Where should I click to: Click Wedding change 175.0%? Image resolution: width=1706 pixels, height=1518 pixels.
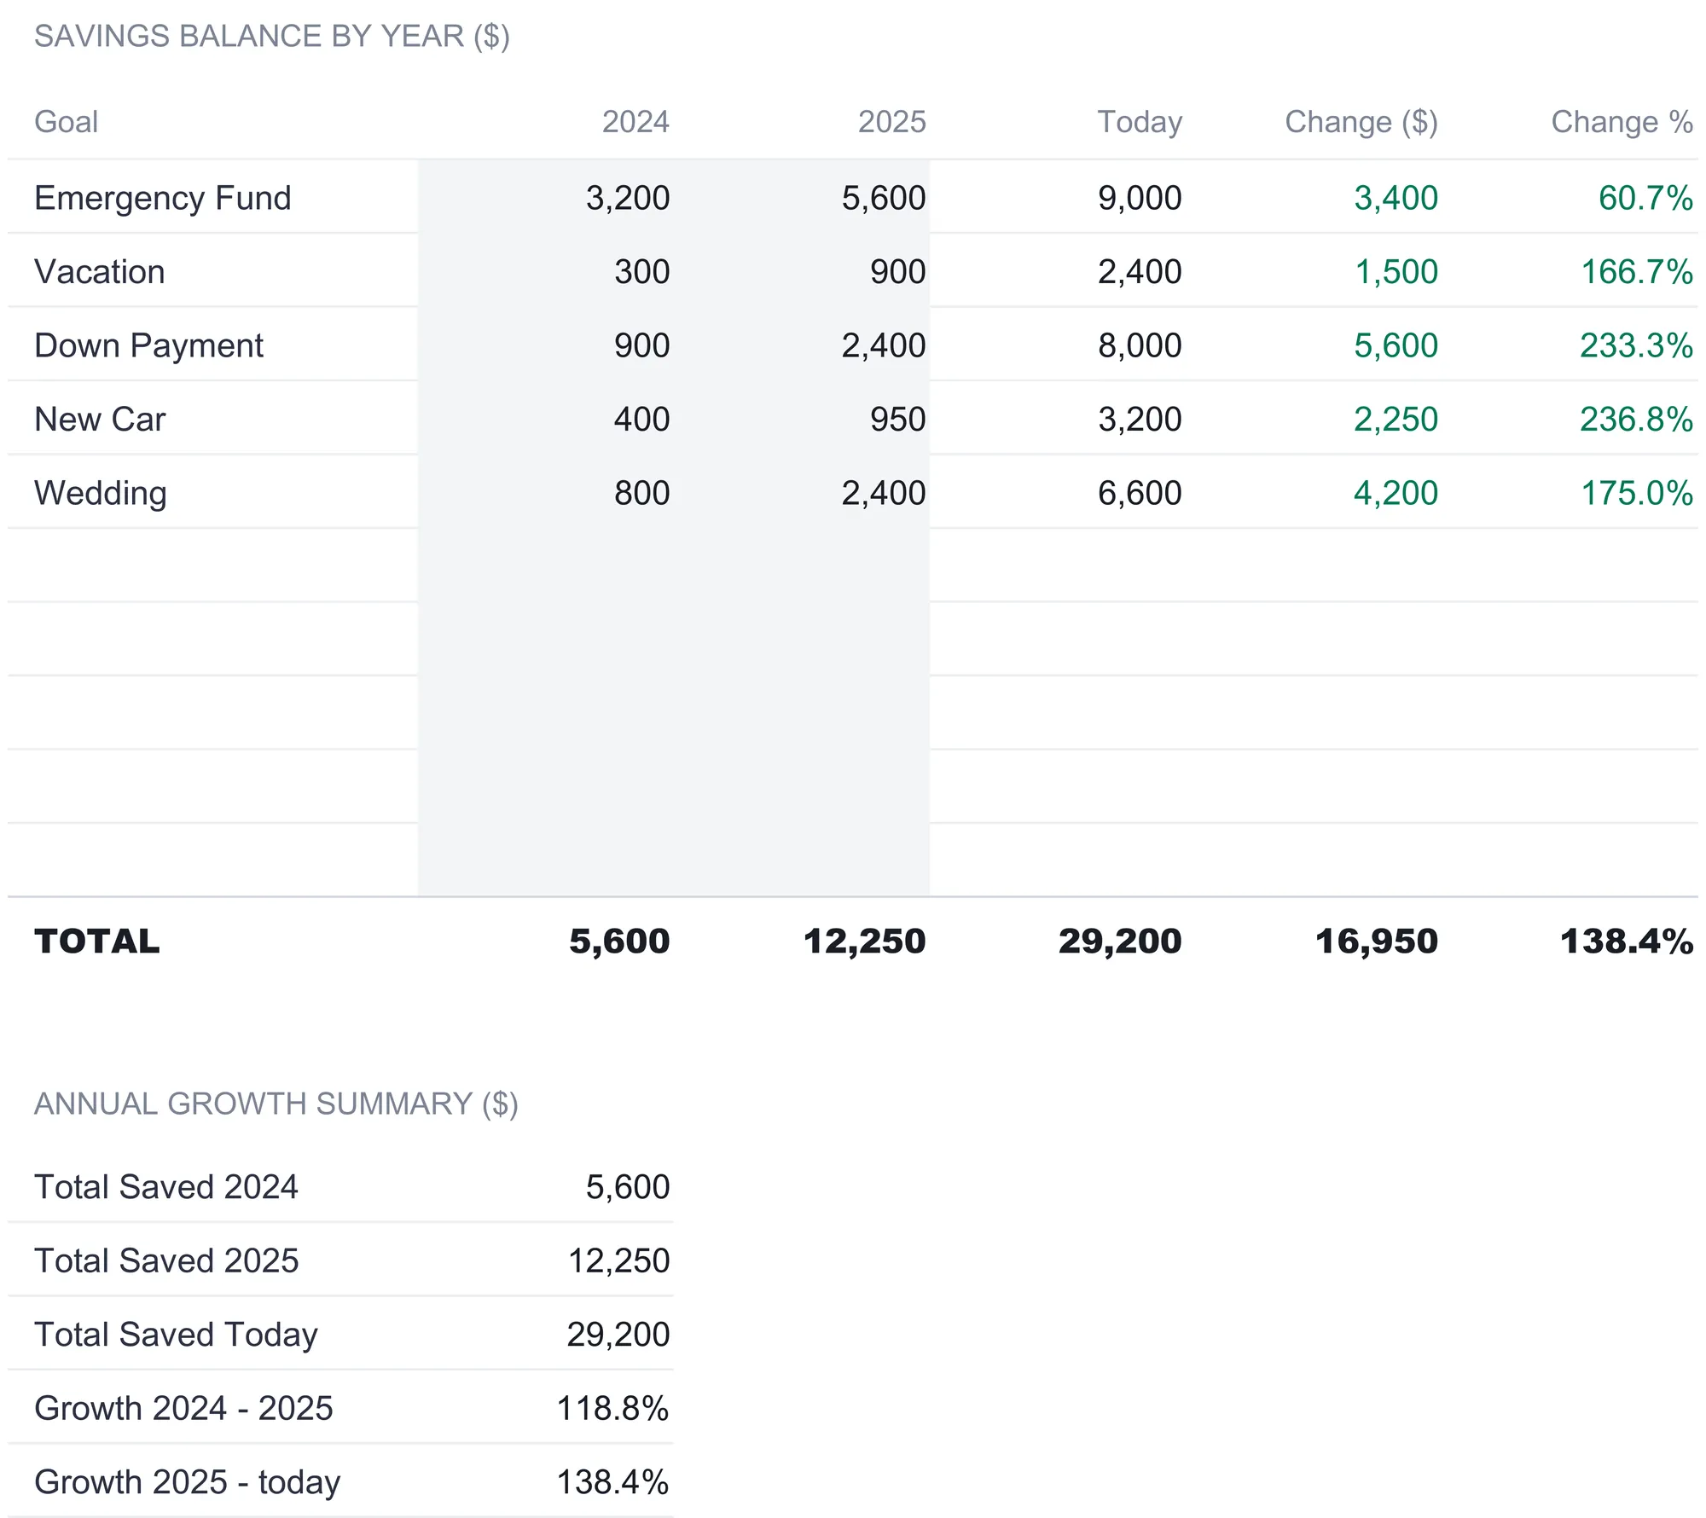[x=1637, y=493]
